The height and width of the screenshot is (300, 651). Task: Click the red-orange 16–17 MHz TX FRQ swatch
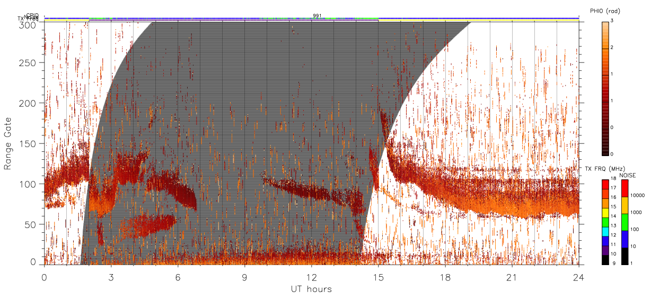coord(605,194)
